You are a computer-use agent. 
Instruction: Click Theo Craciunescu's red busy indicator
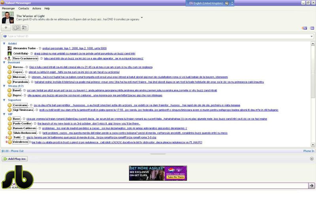[x=6, y=59]
